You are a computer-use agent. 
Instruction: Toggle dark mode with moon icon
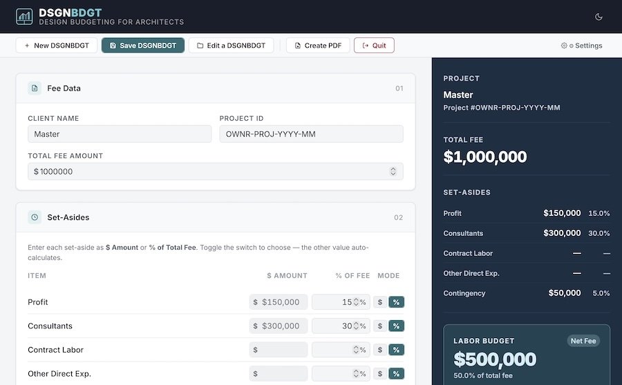pyautogui.click(x=599, y=17)
